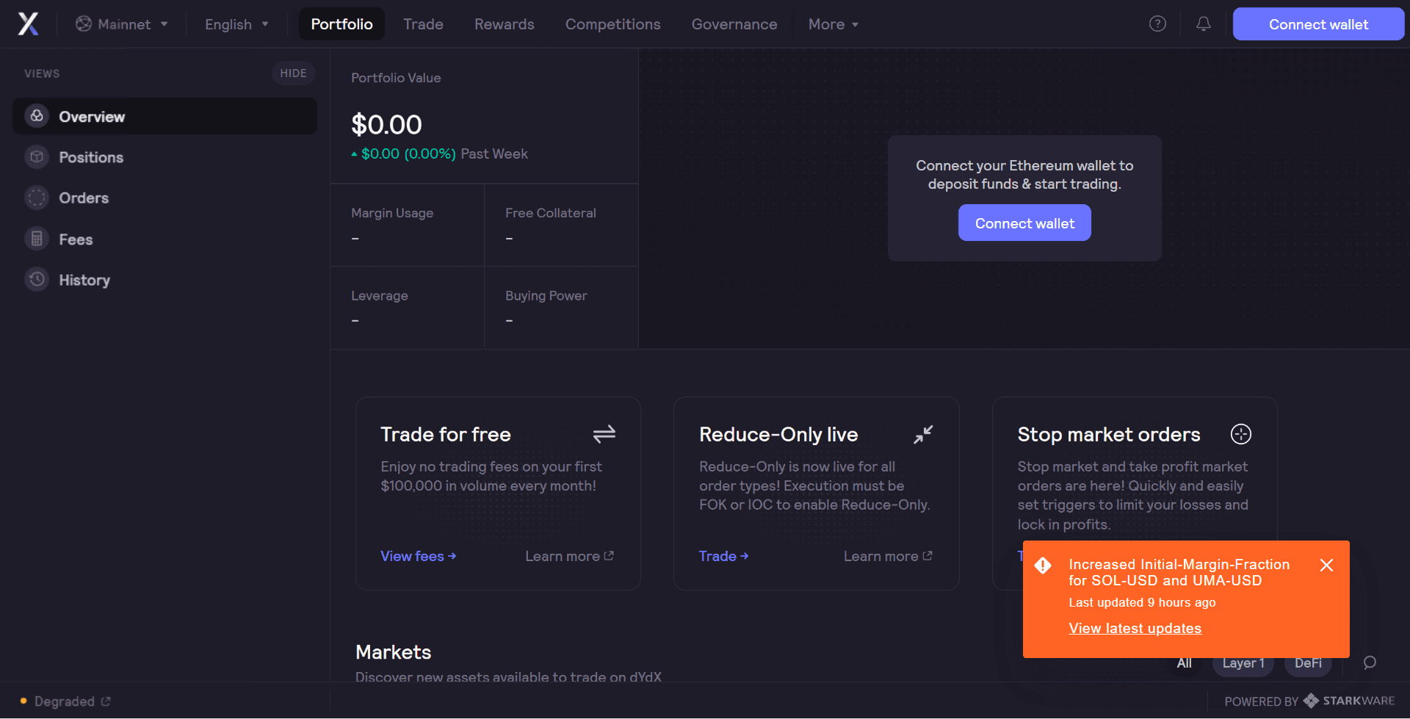Open the Governance page

click(734, 24)
